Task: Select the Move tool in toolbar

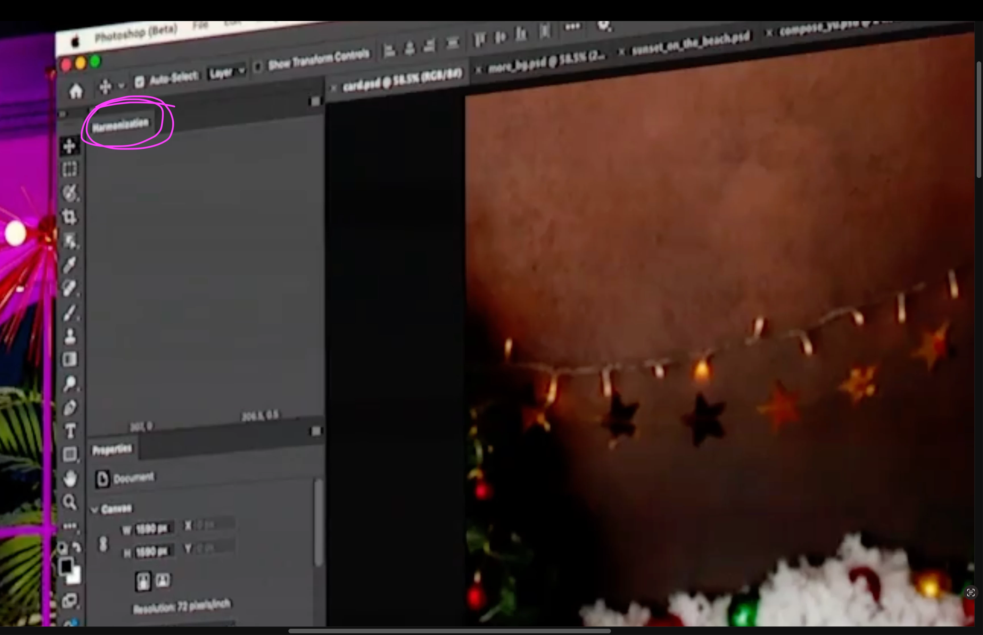Action: 69,146
